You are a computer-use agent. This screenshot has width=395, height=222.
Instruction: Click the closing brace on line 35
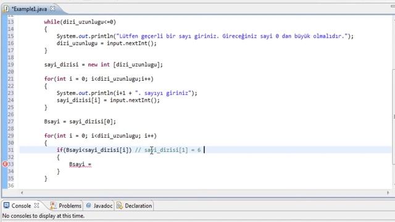pos(46,178)
